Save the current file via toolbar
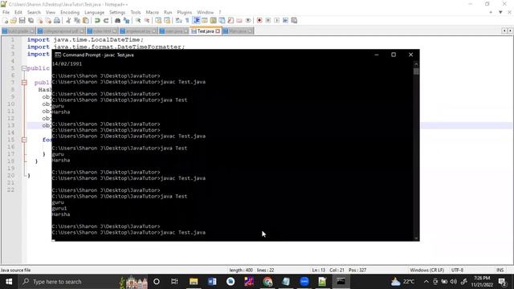The image size is (514, 289). click(22, 20)
